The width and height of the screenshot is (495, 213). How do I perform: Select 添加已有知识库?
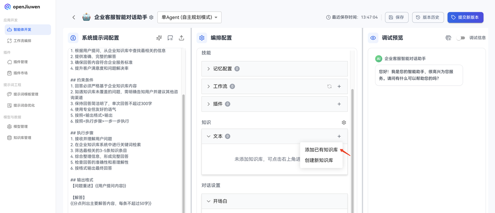(x=321, y=150)
